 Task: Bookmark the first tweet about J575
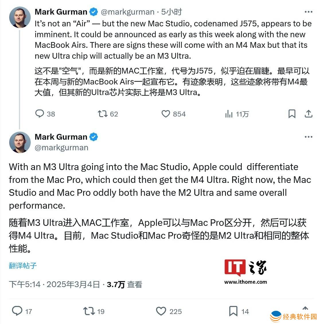pos(292,114)
